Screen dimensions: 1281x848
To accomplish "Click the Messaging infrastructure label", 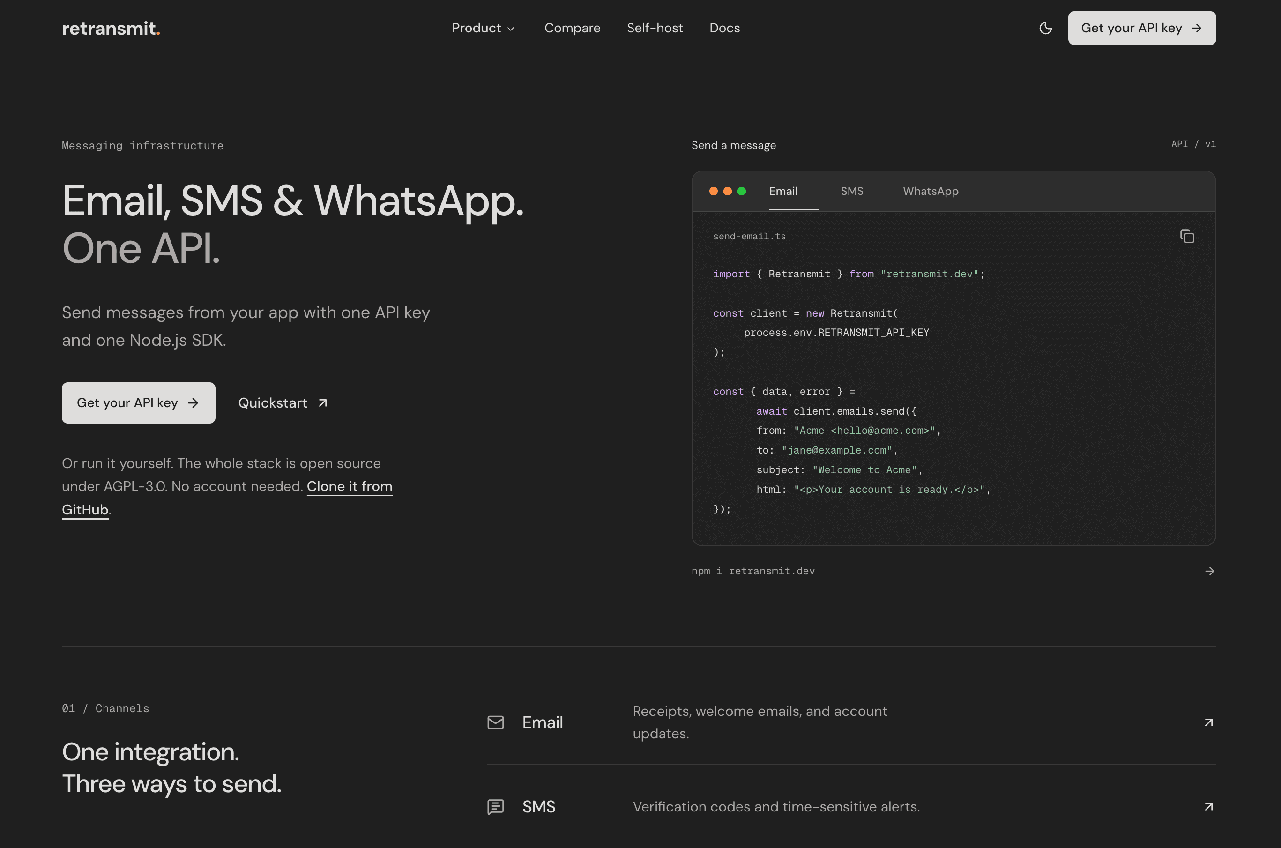I will 142,146.
